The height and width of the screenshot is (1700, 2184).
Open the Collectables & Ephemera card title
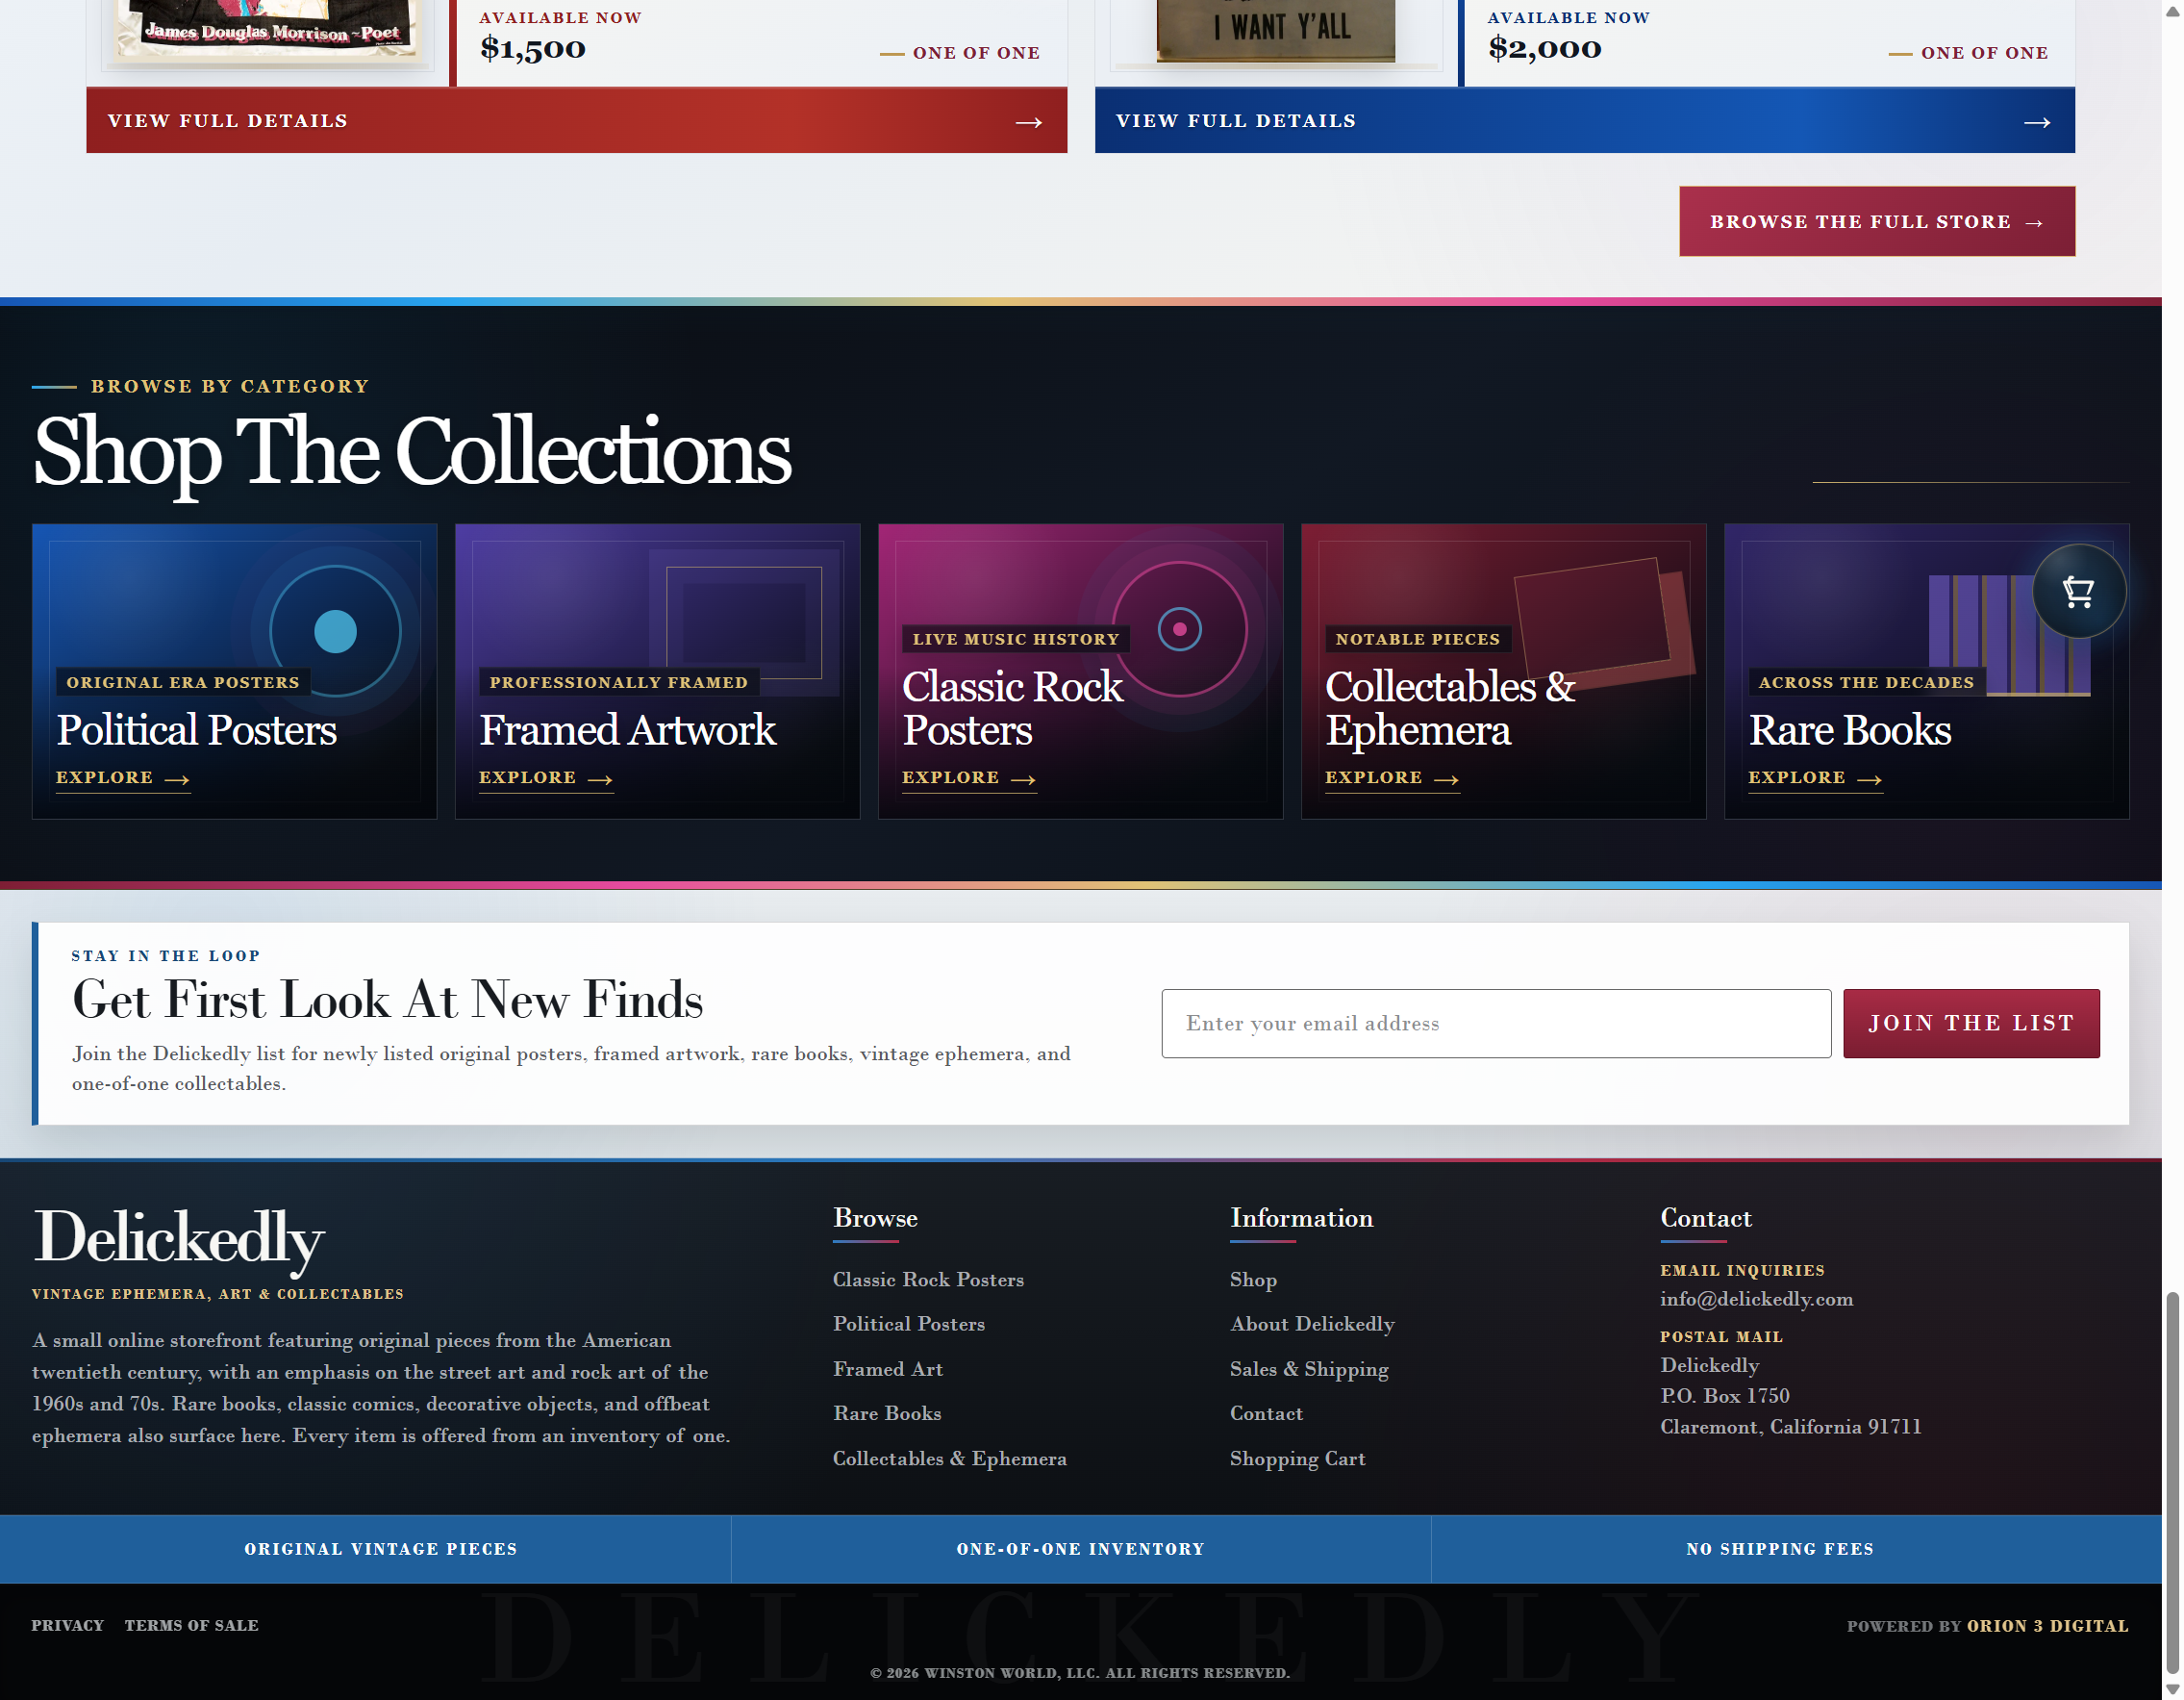pos(1449,707)
